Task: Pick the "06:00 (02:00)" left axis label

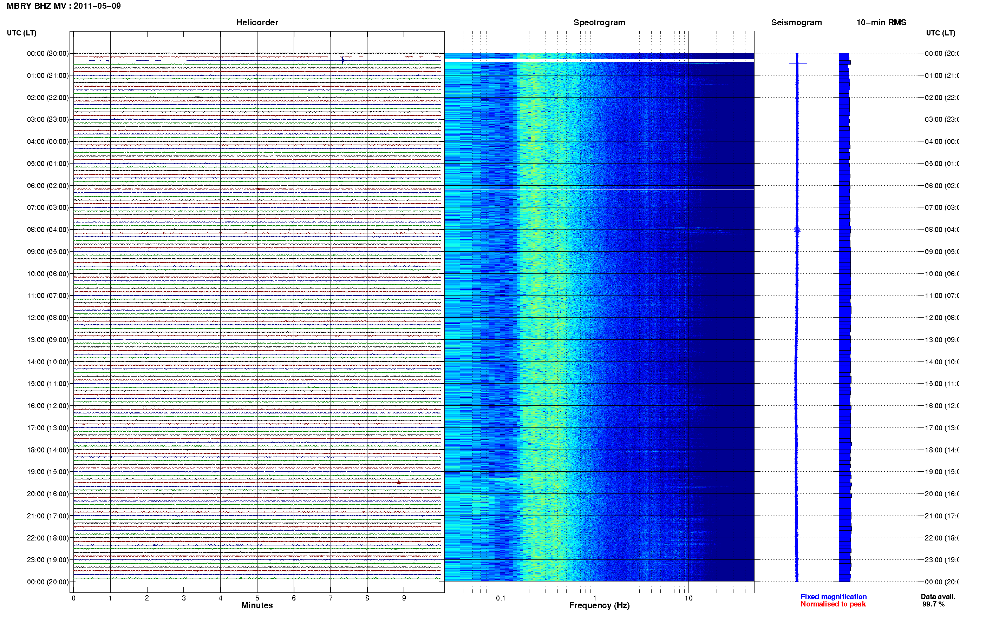Action: (48, 186)
